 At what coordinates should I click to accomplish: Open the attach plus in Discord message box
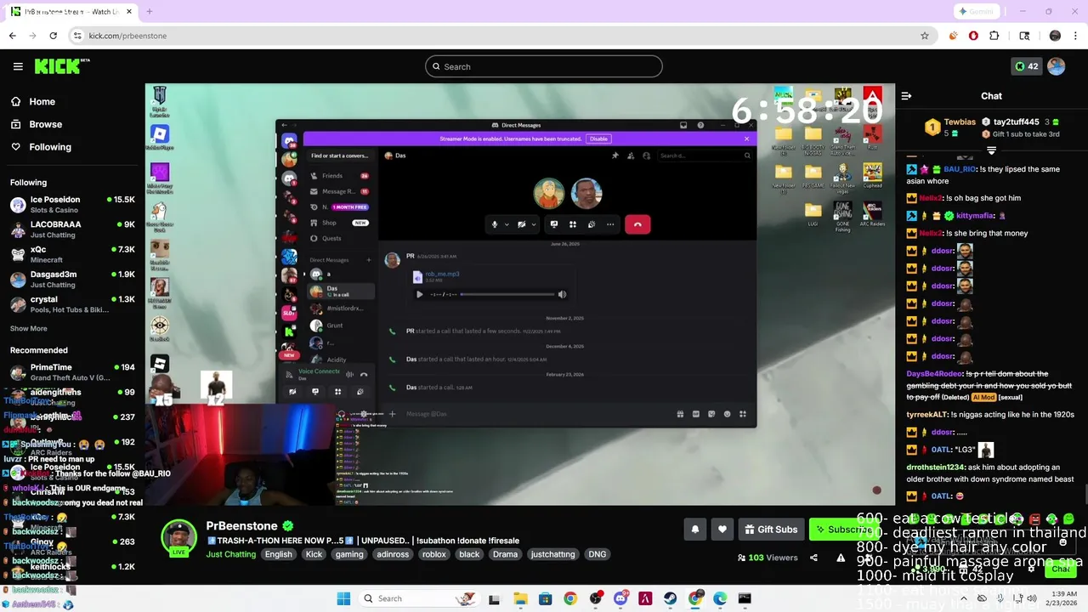392,414
